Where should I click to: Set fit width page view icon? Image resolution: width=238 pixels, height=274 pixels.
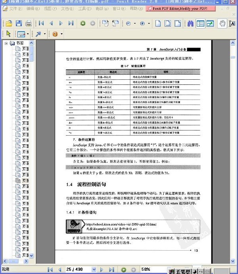click(178, 23)
